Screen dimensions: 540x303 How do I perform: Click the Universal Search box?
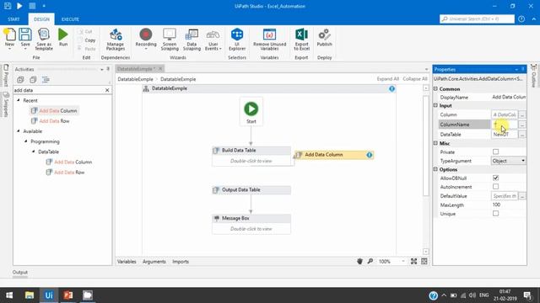(477, 19)
